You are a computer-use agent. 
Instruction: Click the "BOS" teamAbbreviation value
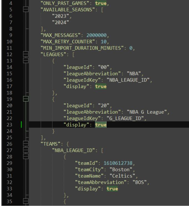pos(139,182)
